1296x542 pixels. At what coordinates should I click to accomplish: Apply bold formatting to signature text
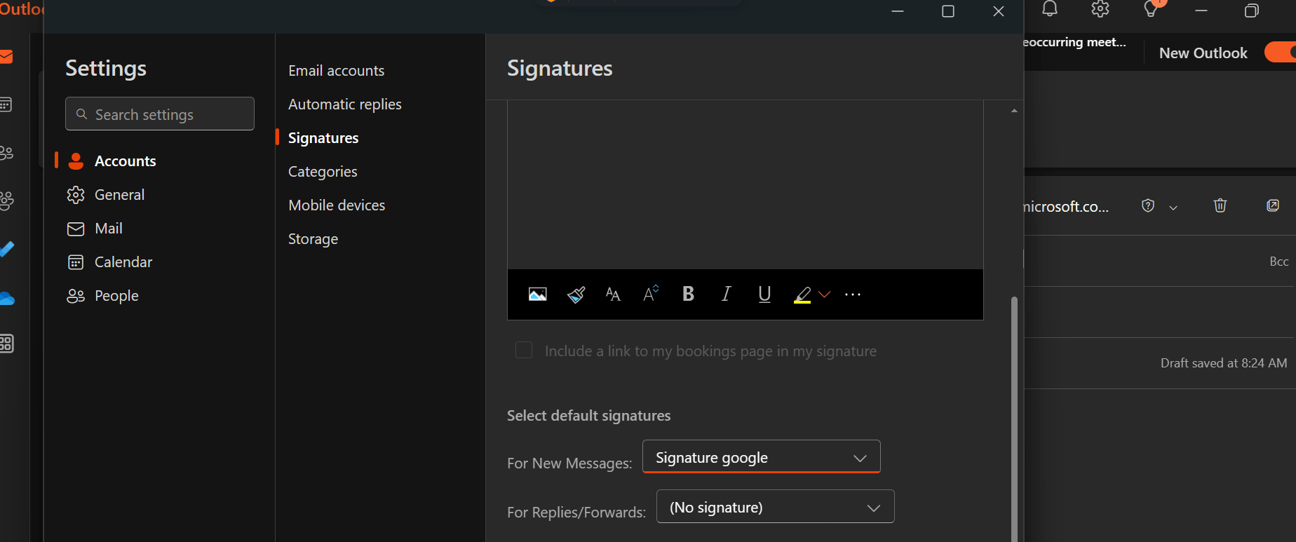click(688, 294)
